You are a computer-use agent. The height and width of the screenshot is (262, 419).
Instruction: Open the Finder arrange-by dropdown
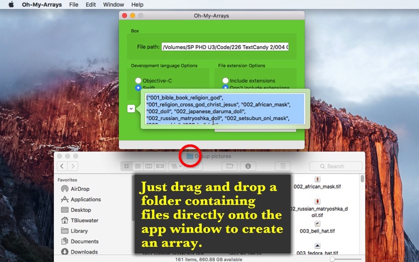(176, 166)
